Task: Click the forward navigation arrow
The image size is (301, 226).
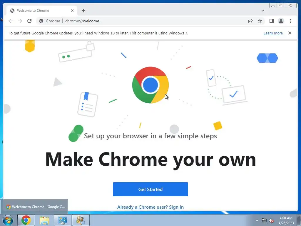Action: click(20, 21)
